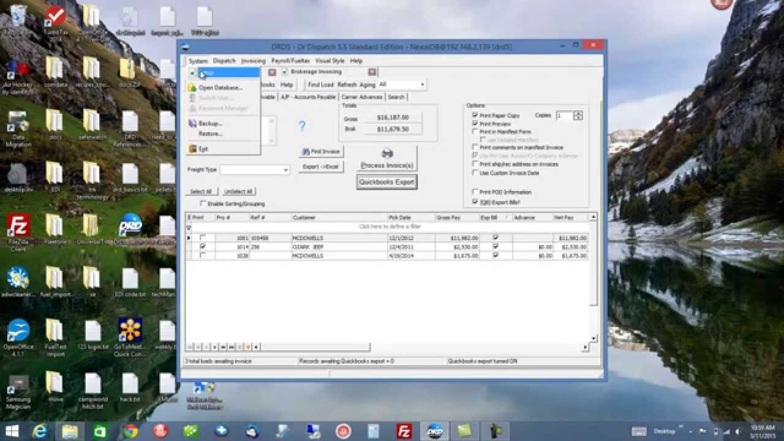Click the Find Invoice button
The height and width of the screenshot is (441, 784).
[x=321, y=151]
